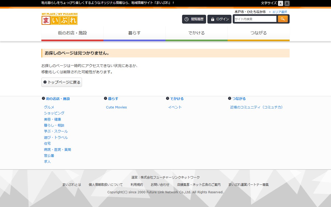Open the 住宅 link

click(47, 143)
